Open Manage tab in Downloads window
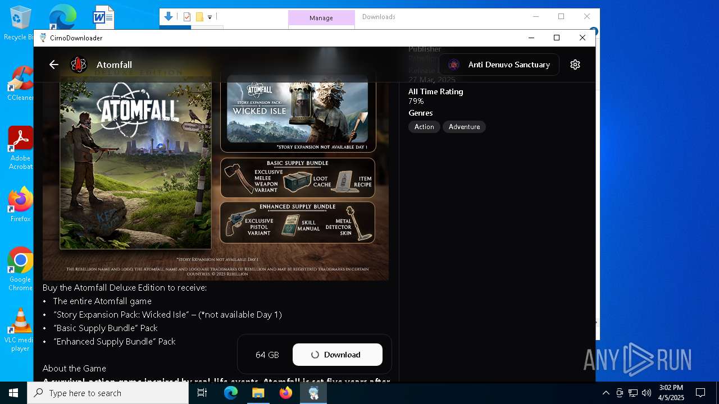This screenshot has width=719, height=404. tap(321, 18)
